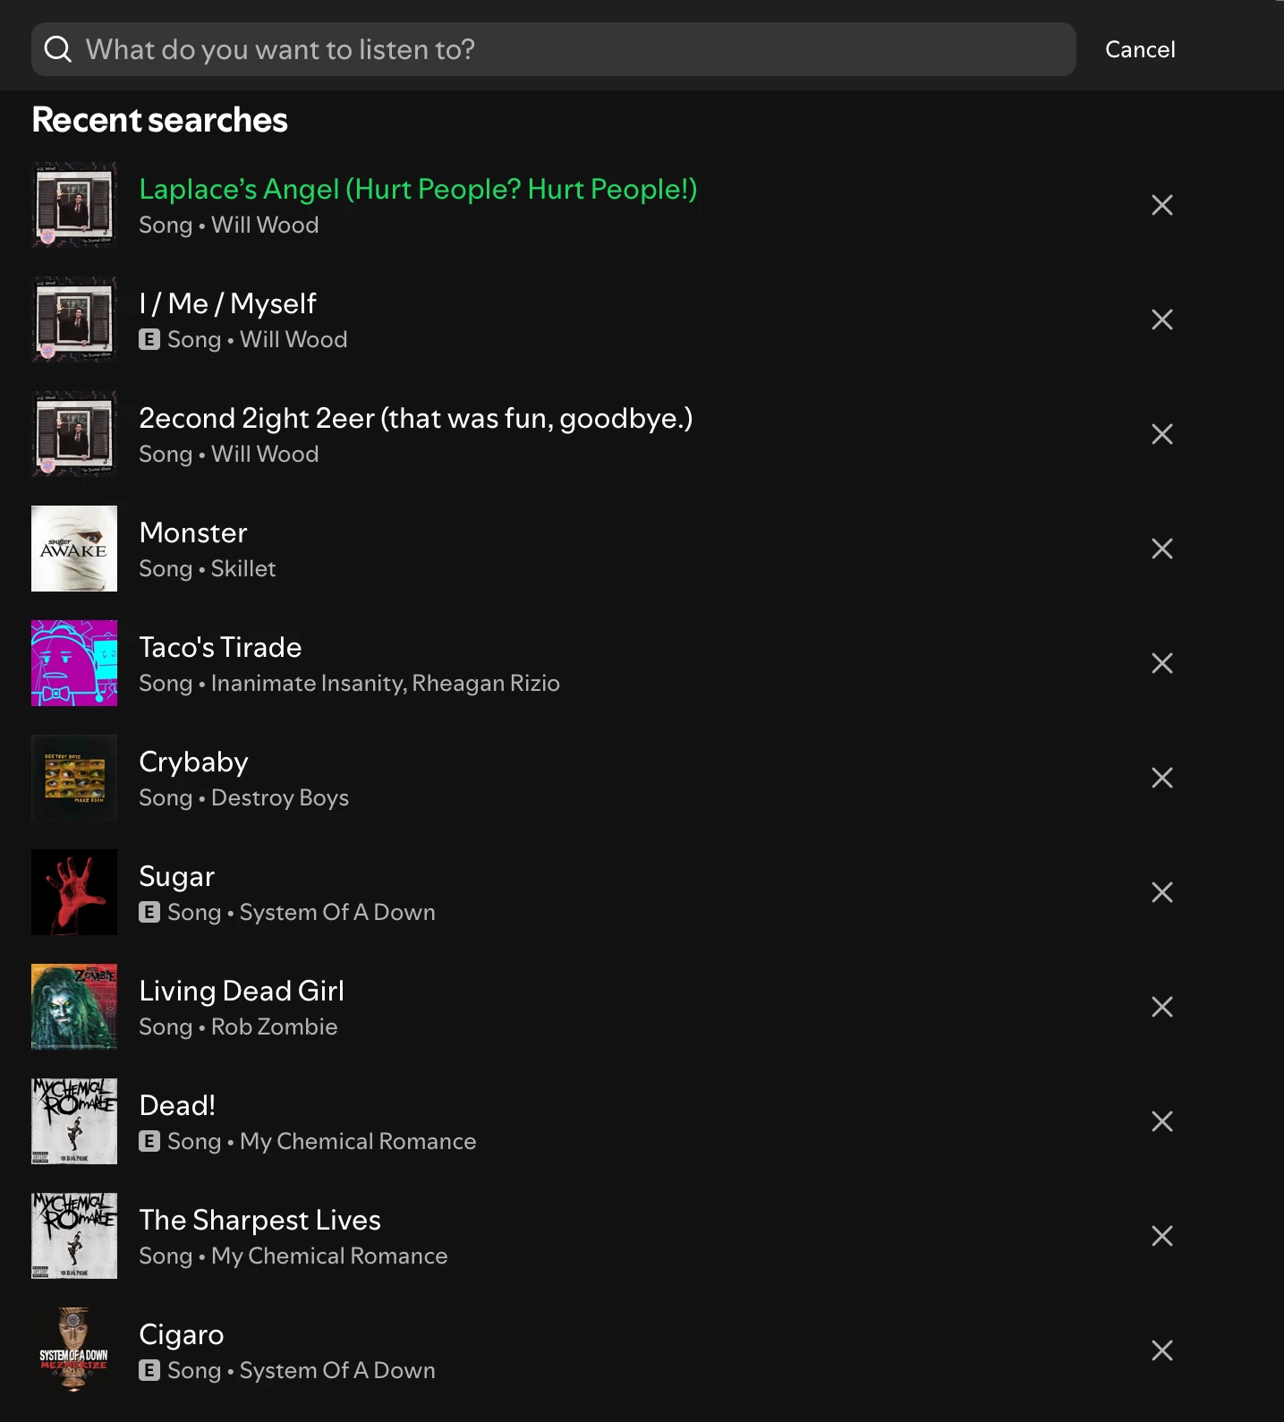
Task: Remove "Crybaby" from recent searches
Action: 1161,778
